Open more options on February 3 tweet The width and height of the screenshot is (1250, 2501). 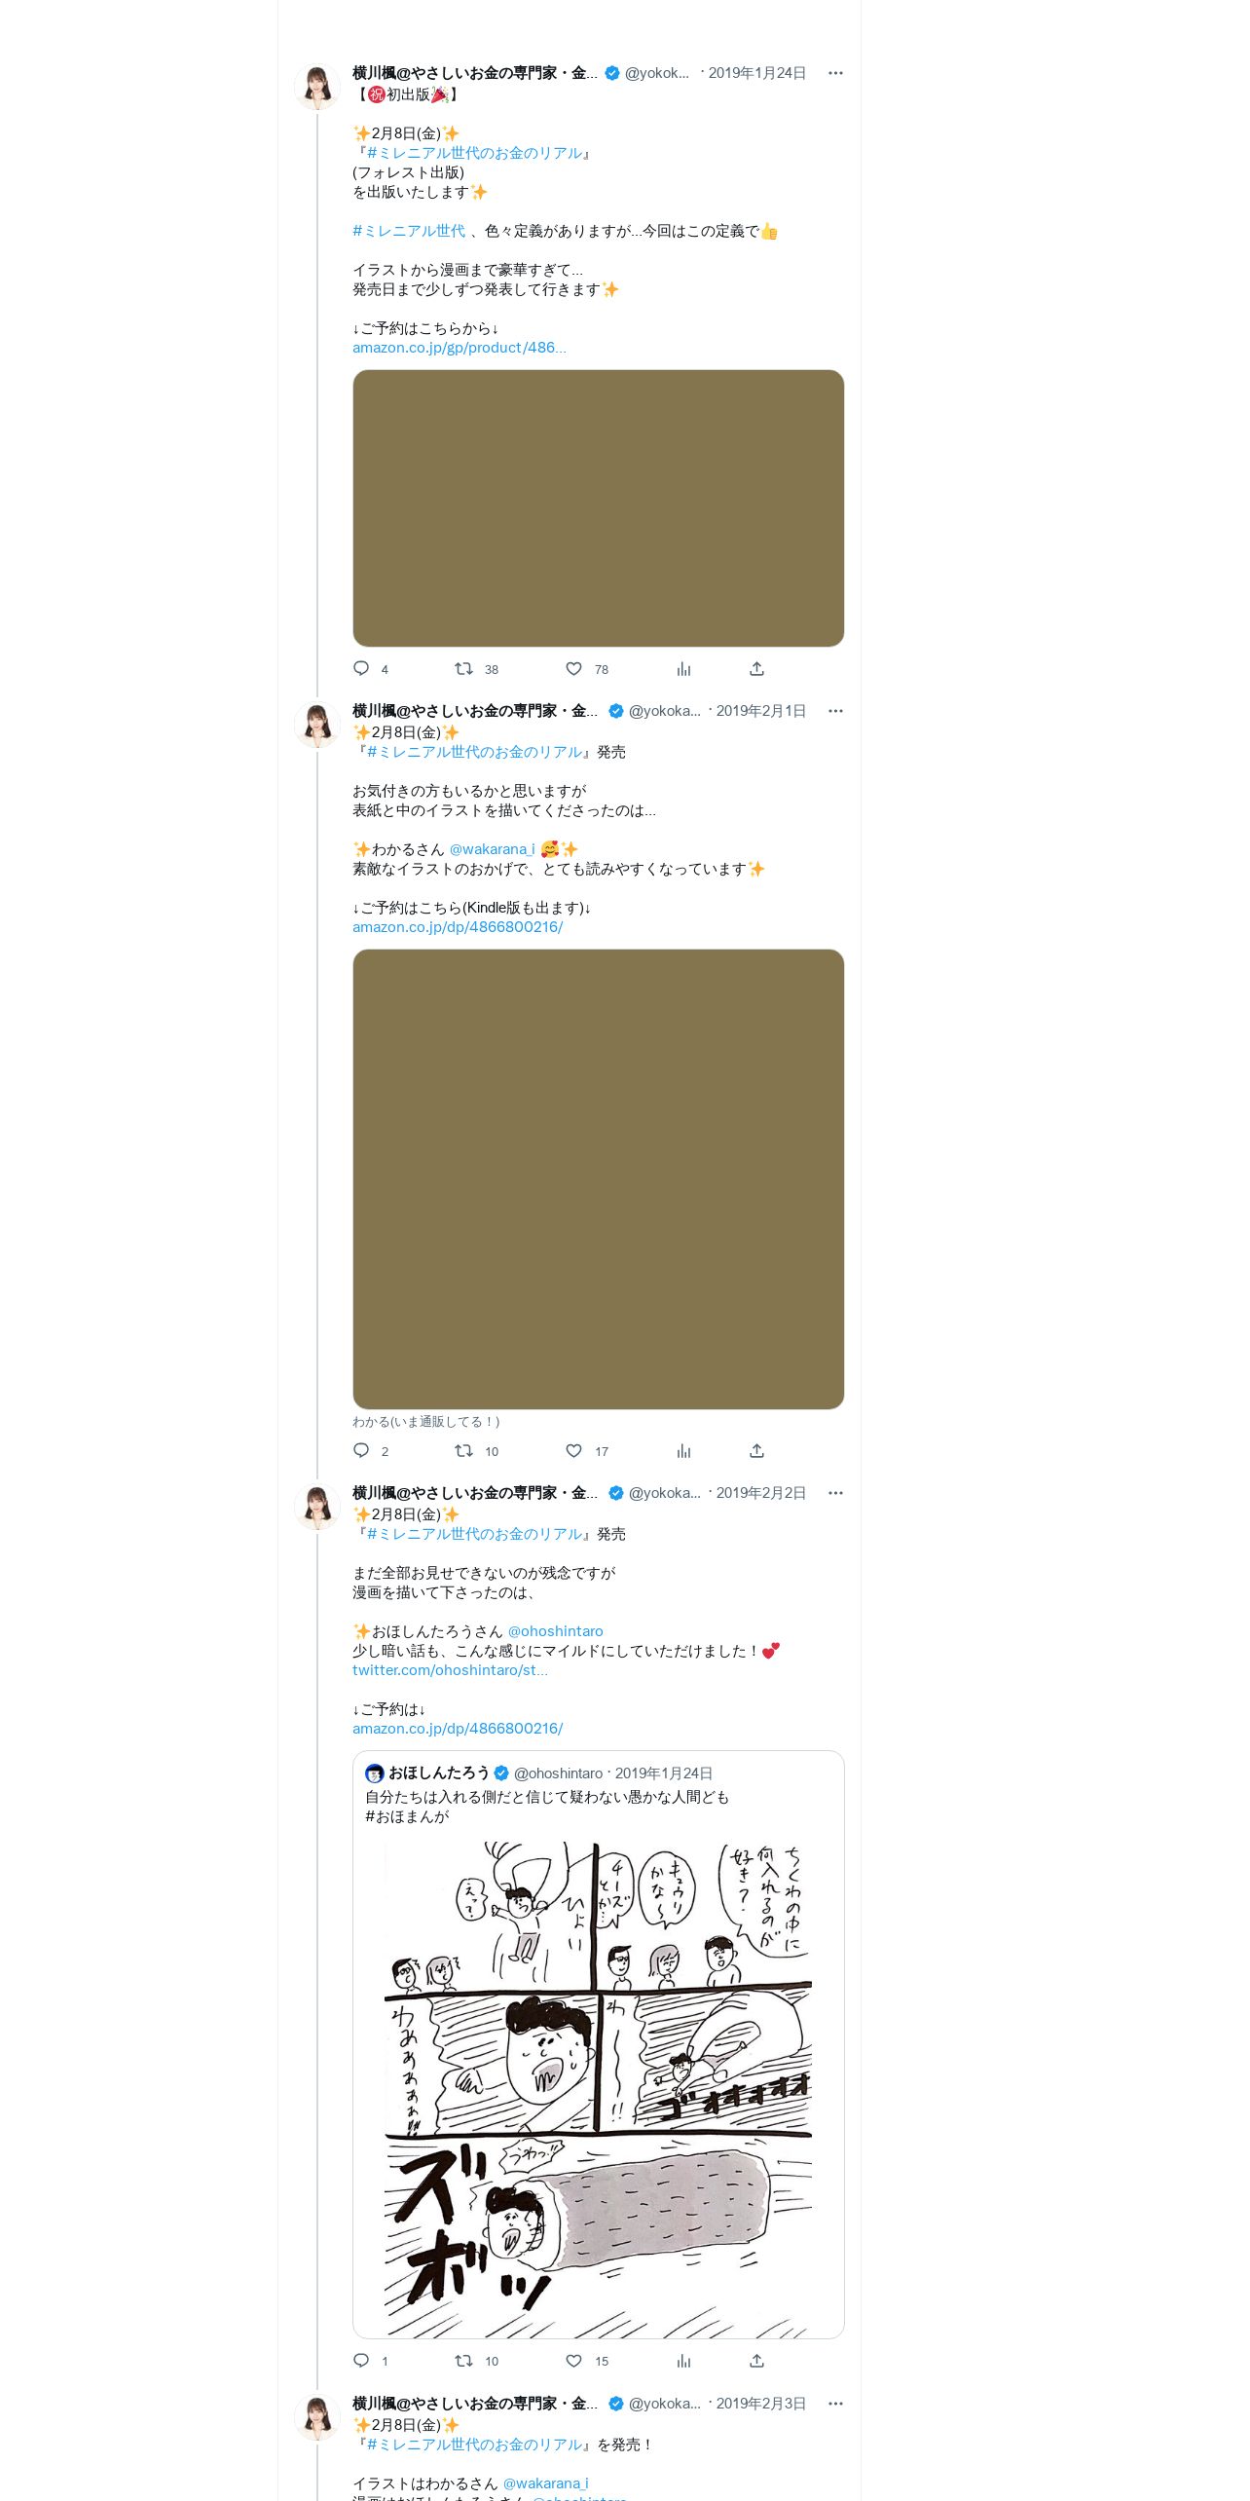(835, 2404)
